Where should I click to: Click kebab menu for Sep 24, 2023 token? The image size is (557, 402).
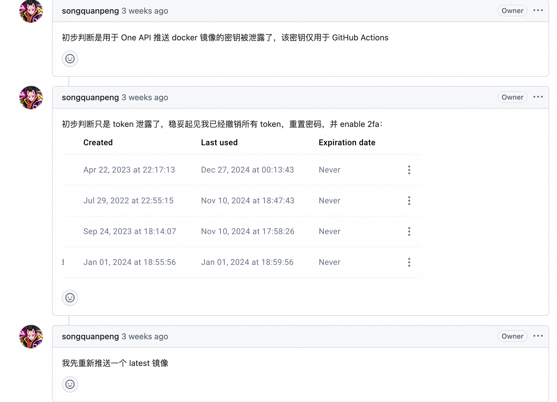coord(409,231)
